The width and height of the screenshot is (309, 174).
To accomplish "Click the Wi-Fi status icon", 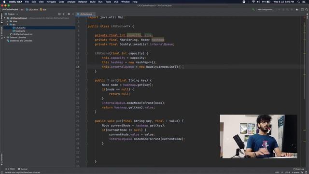I will [253, 2].
